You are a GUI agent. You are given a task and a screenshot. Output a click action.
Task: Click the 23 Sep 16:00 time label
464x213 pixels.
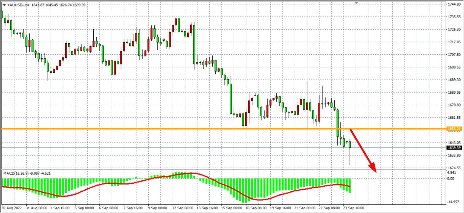(x=353, y=208)
